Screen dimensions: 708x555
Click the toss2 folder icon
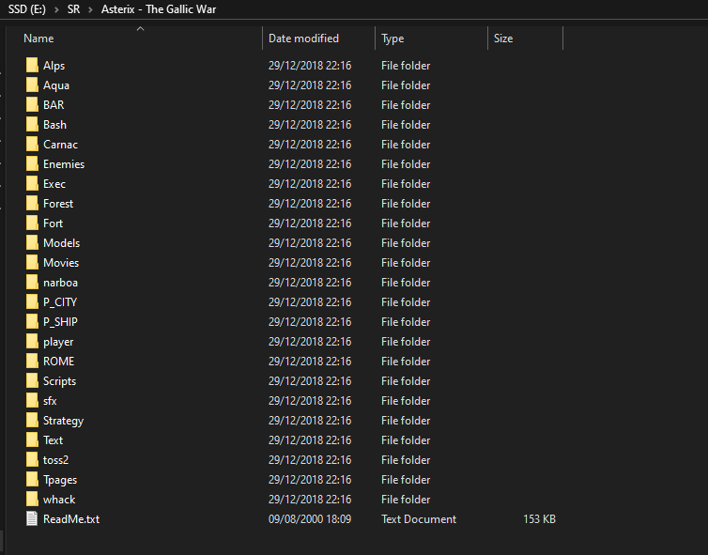tap(32, 460)
